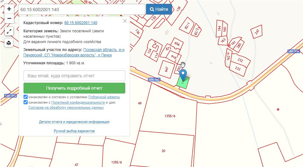Viewport: 303px width, 167px height.
Task: Select parcel 916 on the map
Action: (x=174, y=57)
